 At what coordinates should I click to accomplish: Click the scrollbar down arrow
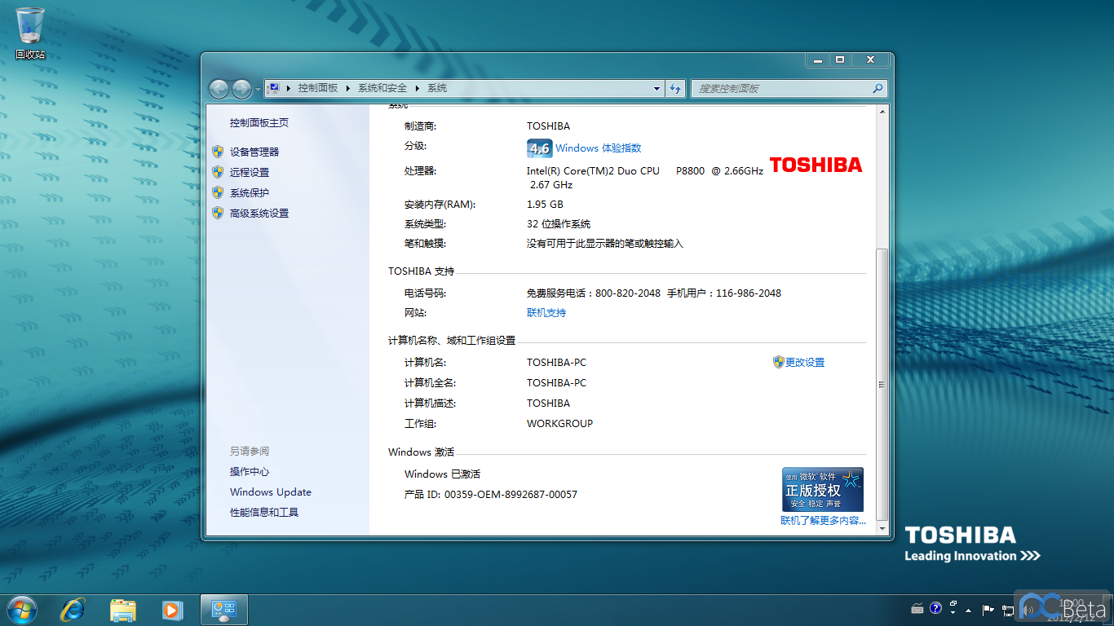point(882,528)
